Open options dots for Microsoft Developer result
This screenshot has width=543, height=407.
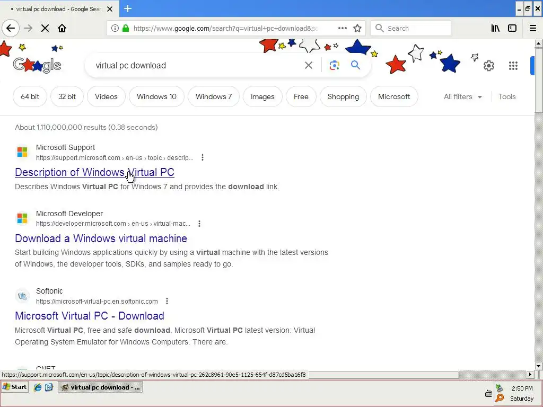click(199, 224)
